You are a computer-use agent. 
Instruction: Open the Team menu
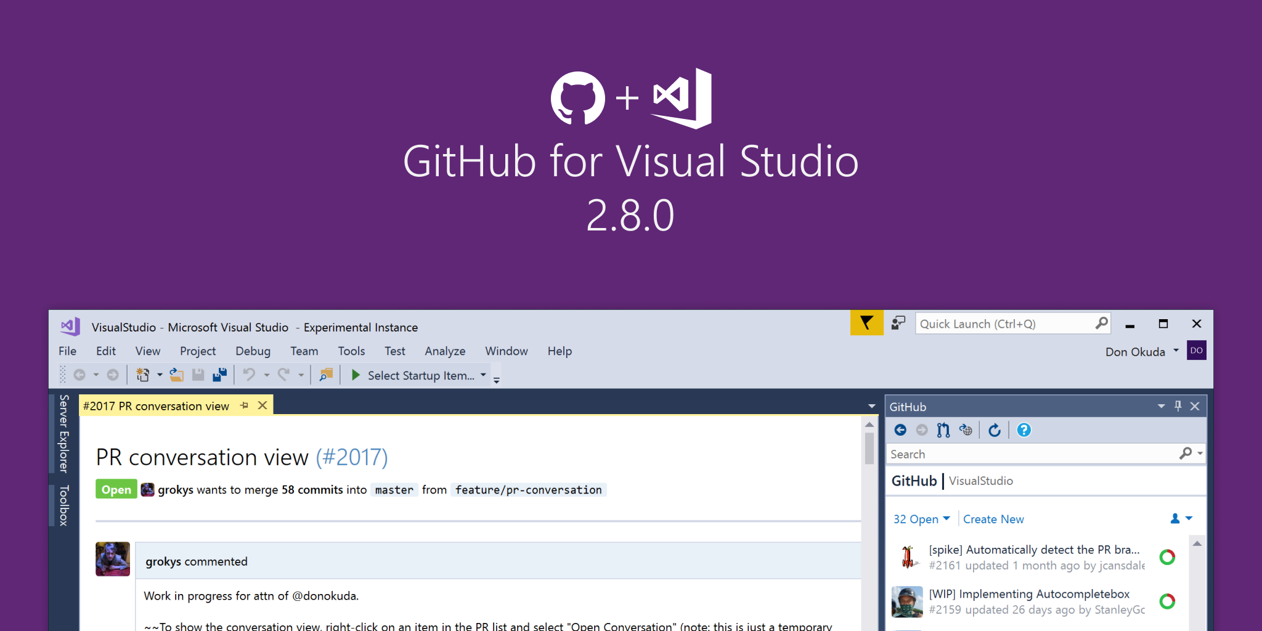(304, 351)
